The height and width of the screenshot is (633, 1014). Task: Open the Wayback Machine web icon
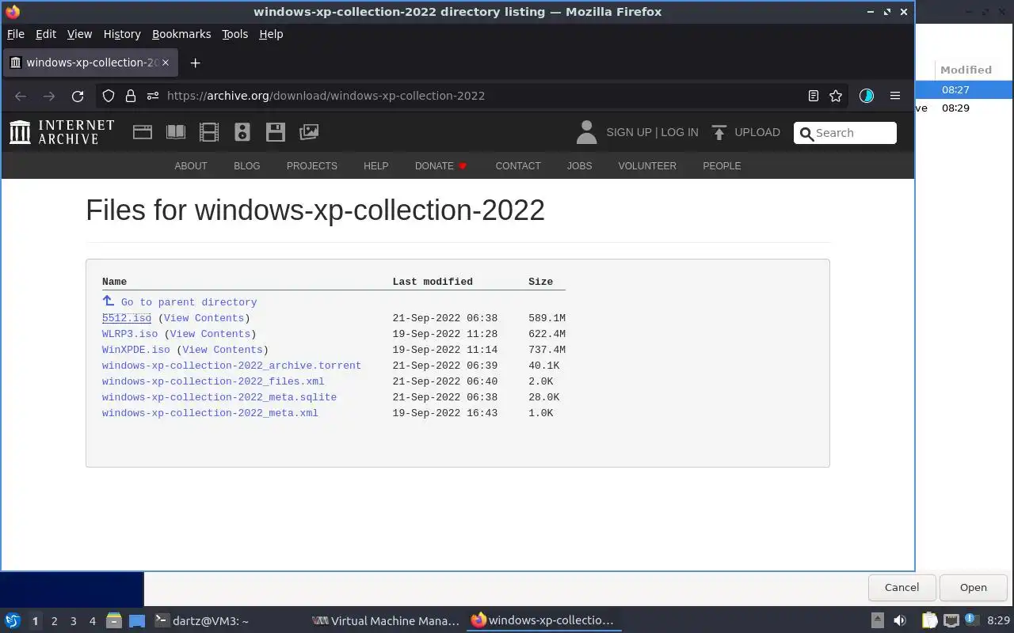point(143,132)
